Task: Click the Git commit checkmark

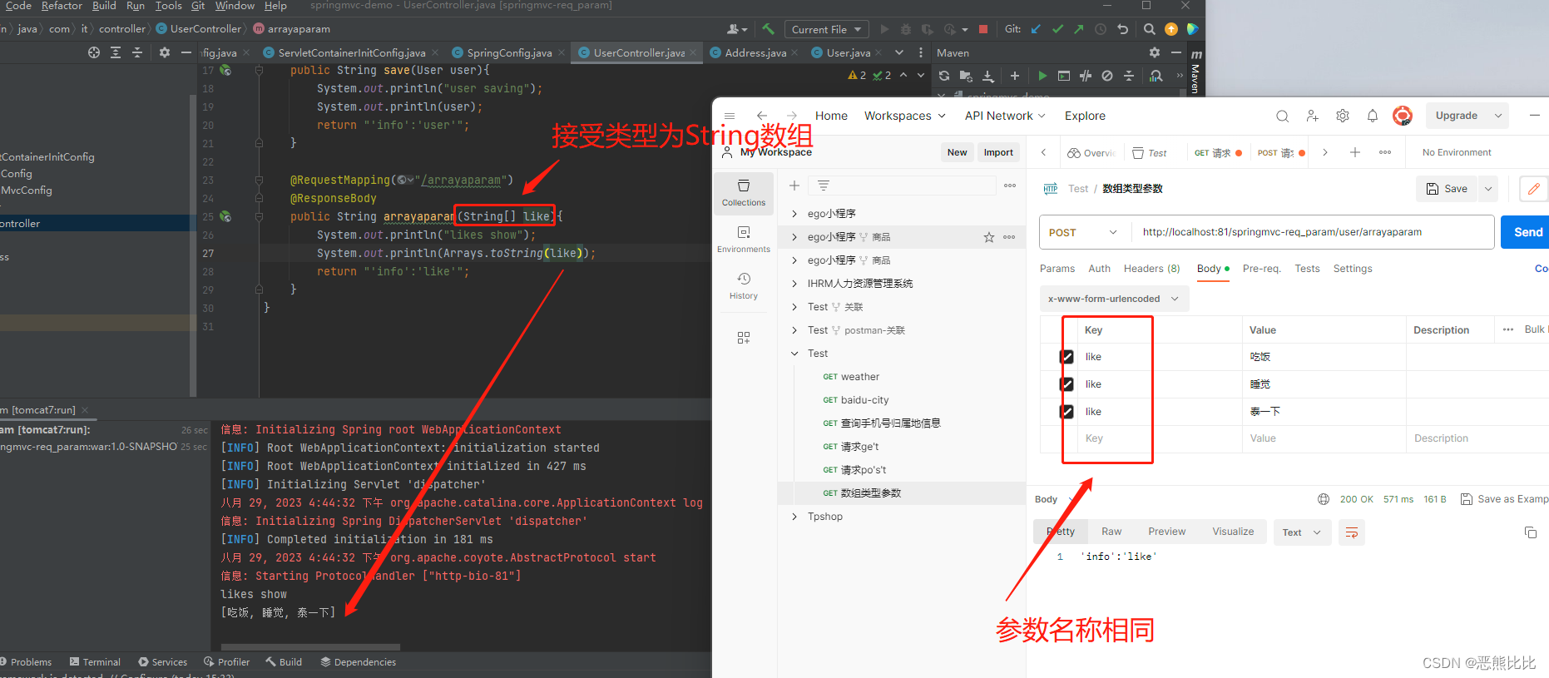Action: click(x=1057, y=29)
